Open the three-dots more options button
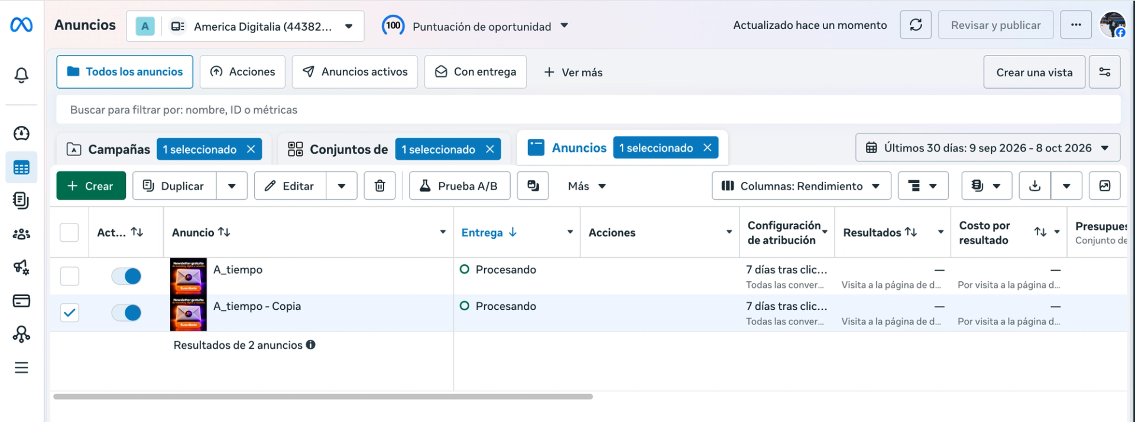The width and height of the screenshot is (1135, 422). pos(1076,25)
